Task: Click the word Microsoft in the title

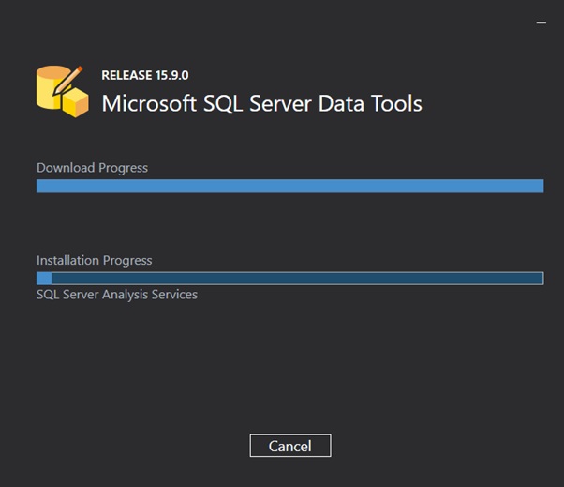Action: (149, 104)
